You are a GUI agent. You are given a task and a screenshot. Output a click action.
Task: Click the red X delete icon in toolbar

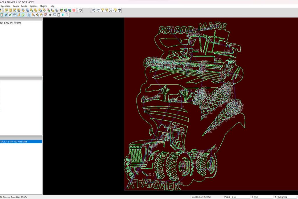coord(74,10)
